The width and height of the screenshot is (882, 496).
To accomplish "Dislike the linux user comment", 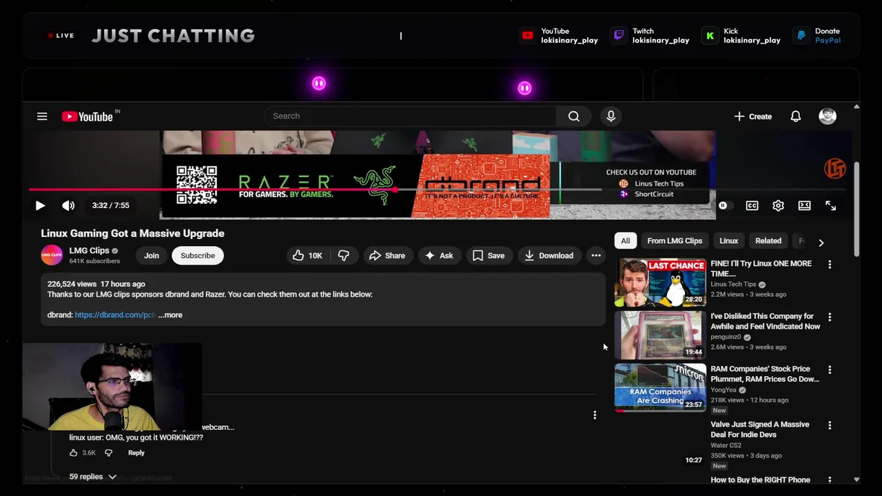I will [x=108, y=453].
